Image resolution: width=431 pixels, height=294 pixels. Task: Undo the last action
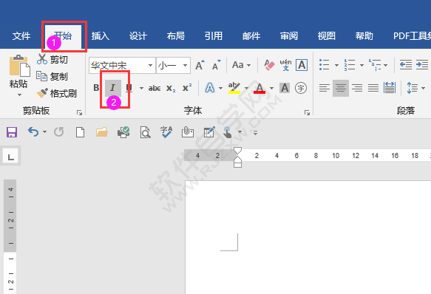(33, 132)
